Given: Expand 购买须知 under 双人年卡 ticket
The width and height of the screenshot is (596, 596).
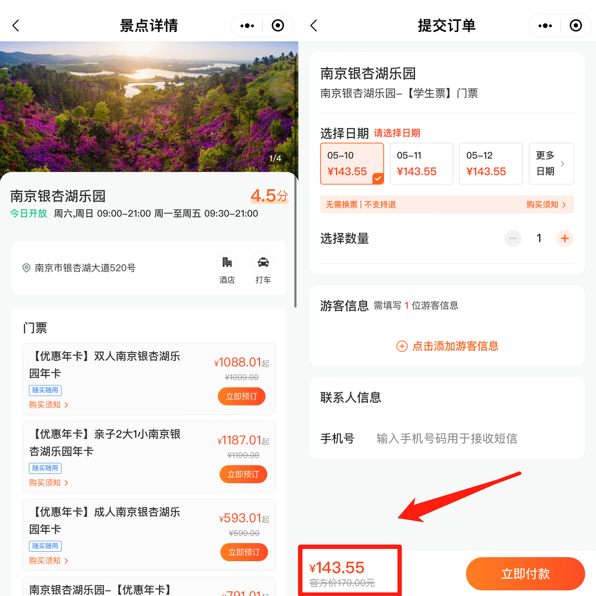Looking at the screenshot, I should coord(49,404).
